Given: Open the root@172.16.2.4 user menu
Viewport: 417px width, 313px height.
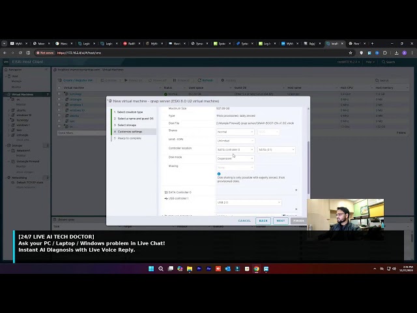Looking at the screenshot, I should coord(349,62).
